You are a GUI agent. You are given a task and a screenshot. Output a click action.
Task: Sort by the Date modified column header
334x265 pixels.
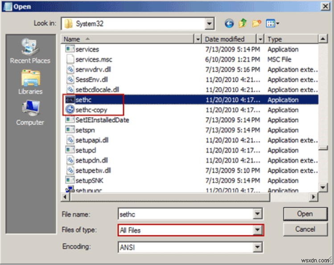[229, 39]
